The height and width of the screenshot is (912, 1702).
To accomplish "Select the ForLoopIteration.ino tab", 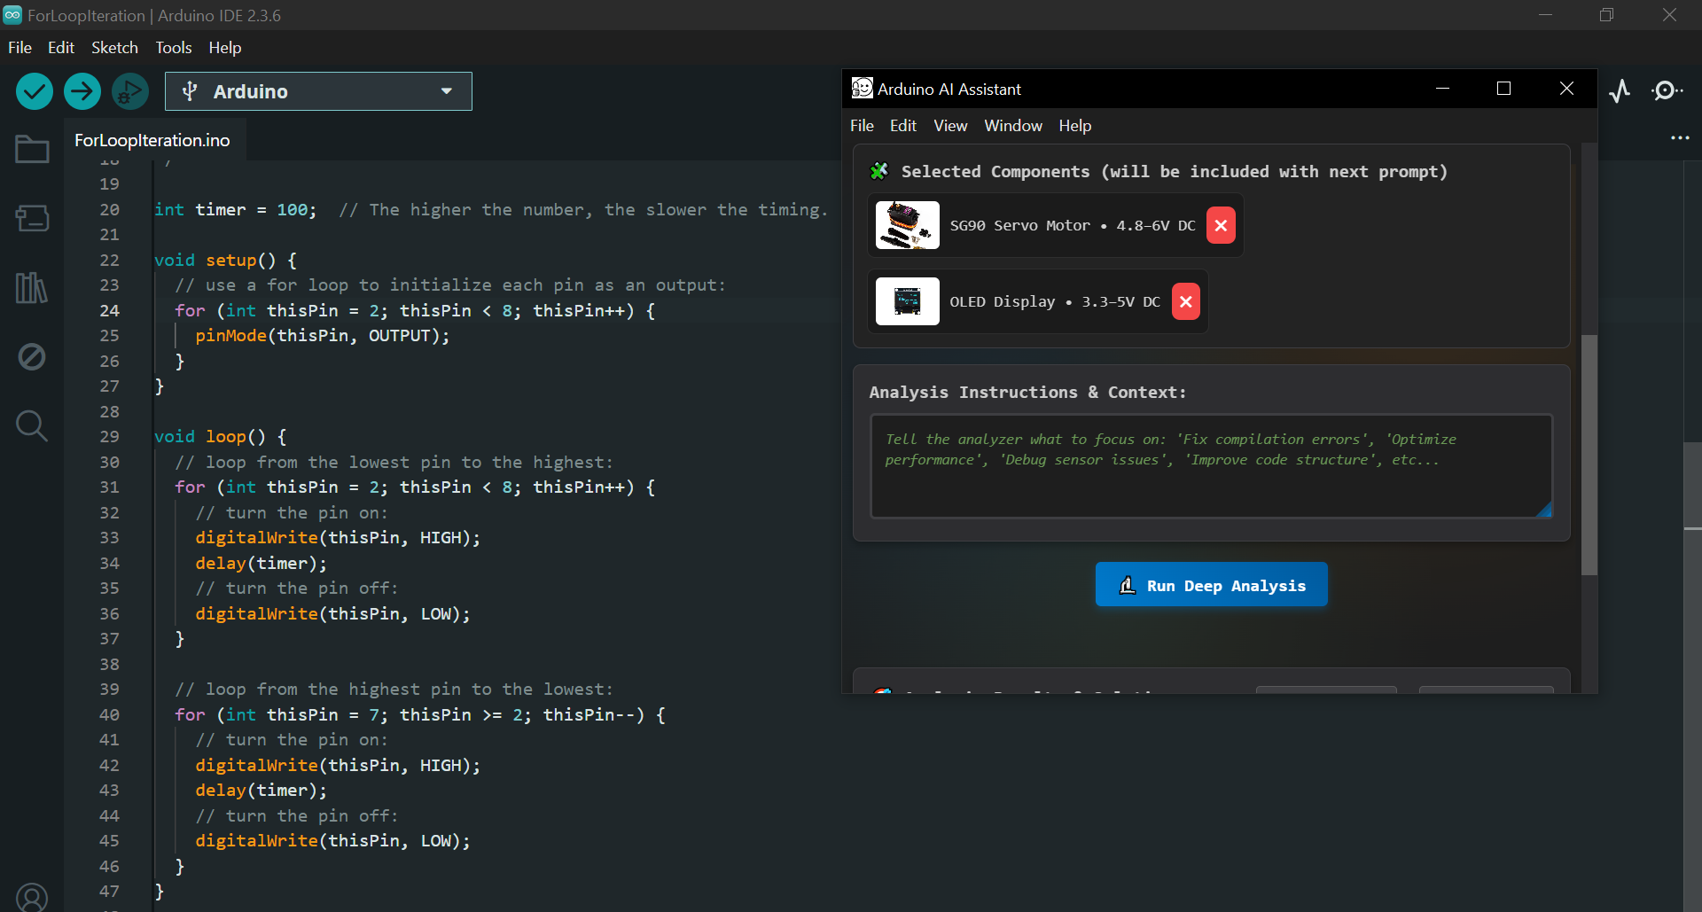I will point(152,140).
